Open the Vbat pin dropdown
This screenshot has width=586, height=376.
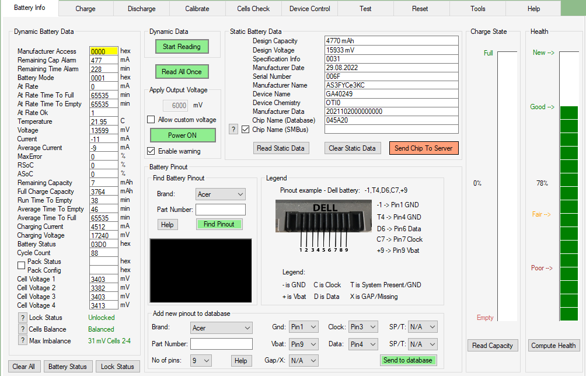[304, 344]
